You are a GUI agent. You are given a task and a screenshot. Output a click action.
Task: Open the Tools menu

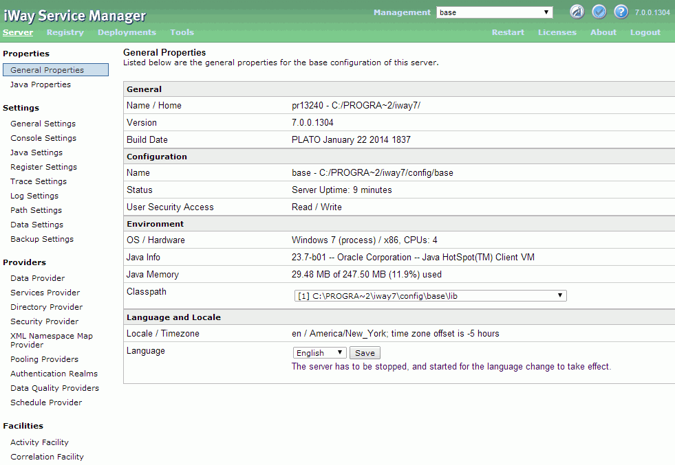pos(182,32)
